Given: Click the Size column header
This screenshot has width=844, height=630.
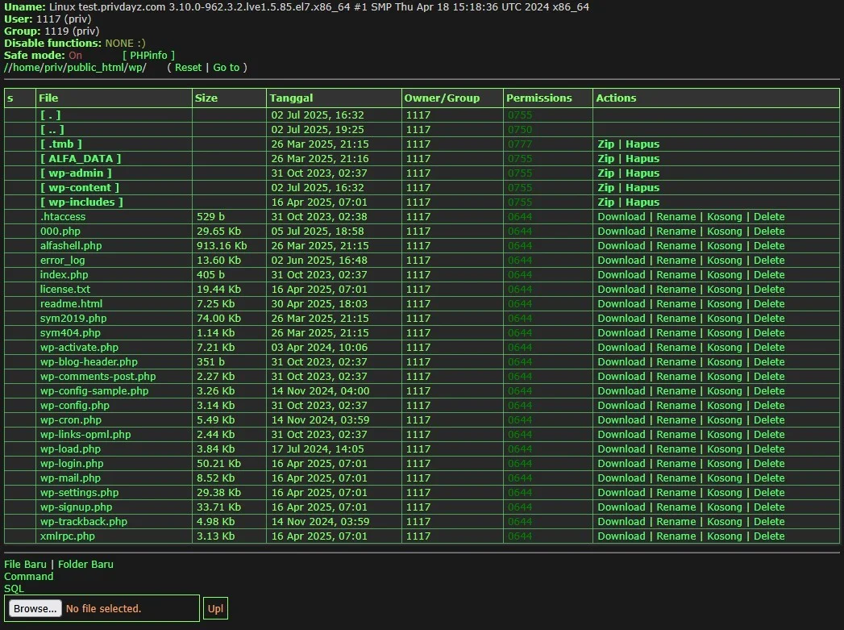Looking at the screenshot, I should (x=206, y=98).
